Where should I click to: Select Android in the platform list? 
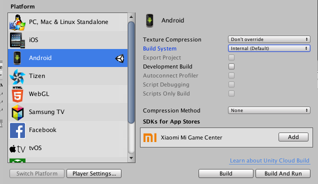(67, 58)
